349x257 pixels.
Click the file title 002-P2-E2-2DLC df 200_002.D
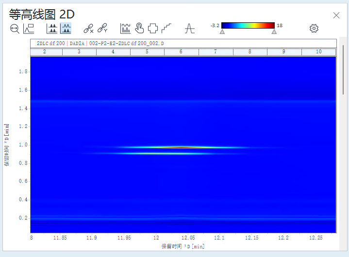pos(126,43)
